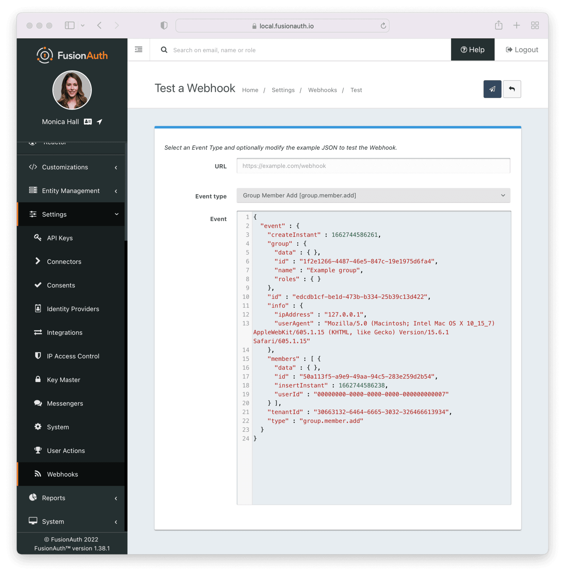Collapse the Settings menu
565x575 pixels.
[71, 214]
